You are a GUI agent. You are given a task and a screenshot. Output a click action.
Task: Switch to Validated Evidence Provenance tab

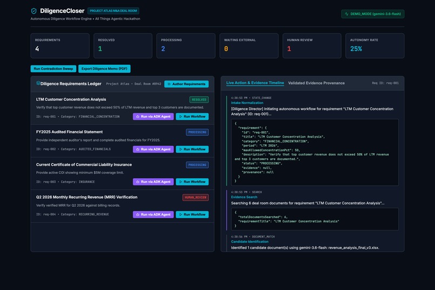(x=316, y=83)
